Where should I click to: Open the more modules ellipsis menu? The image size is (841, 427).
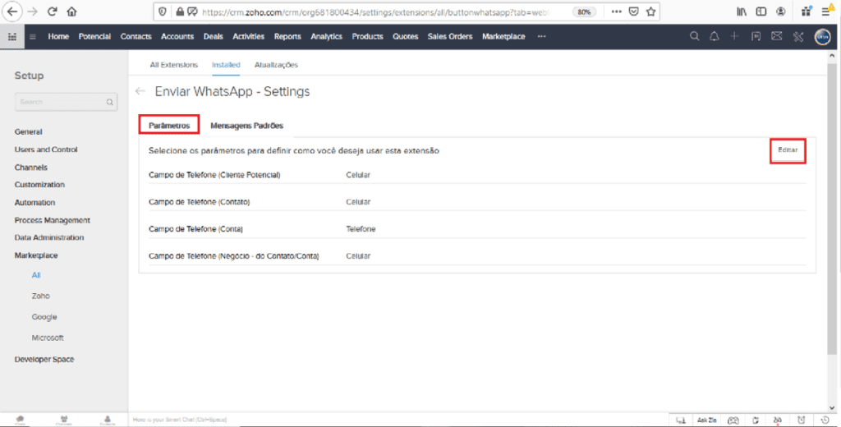[x=541, y=37]
